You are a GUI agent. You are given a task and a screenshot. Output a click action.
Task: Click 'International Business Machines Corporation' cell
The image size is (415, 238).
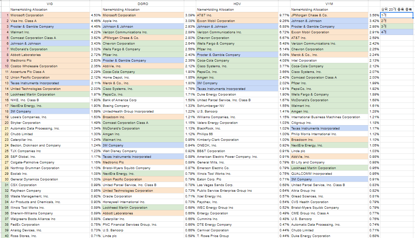point(329,117)
